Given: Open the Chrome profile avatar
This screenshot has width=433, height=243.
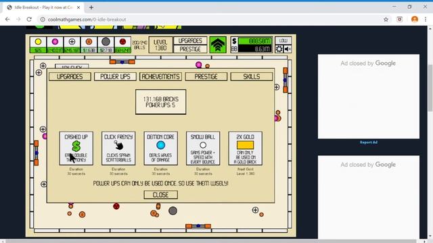Looking at the screenshot, I should click(415, 20).
